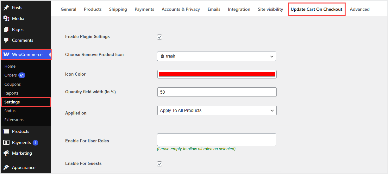Click the Appearance paintbrush icon

pyautogui.click(x=6, y=167)
